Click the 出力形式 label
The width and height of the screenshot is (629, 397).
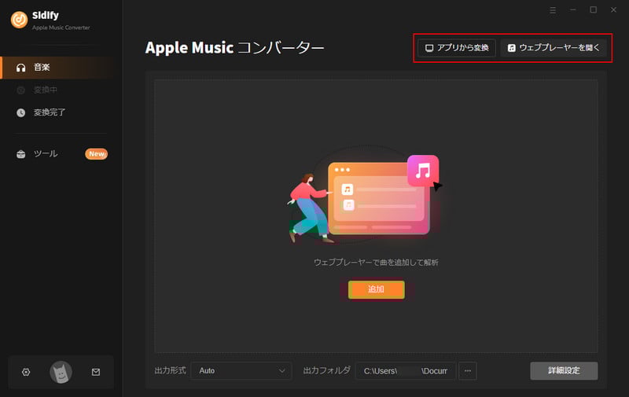(x=170, y=370)
